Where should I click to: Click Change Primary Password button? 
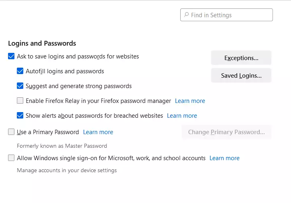[226, 132]
